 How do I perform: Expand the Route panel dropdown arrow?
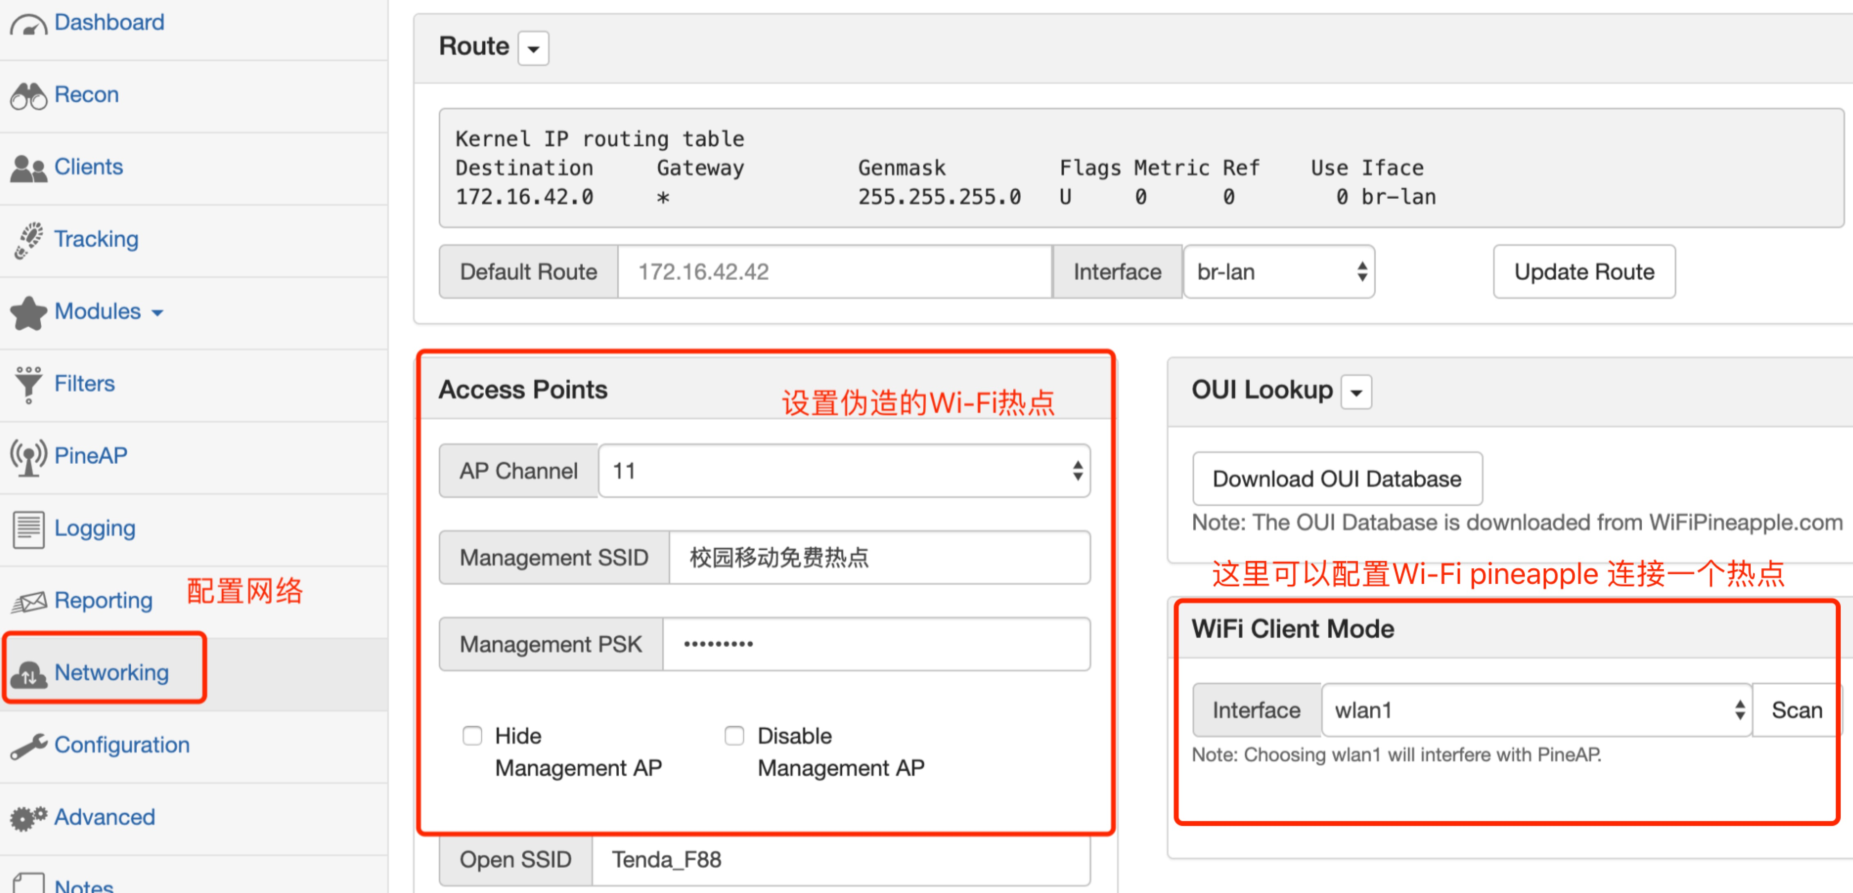533,48
